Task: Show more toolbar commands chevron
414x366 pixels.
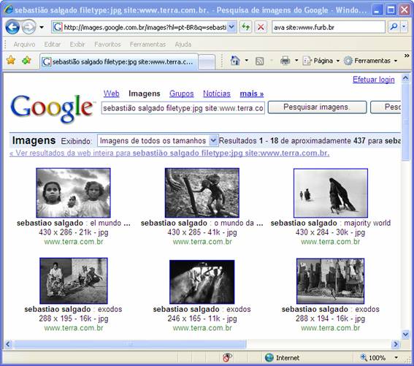Action: click(x=407, y=56)
